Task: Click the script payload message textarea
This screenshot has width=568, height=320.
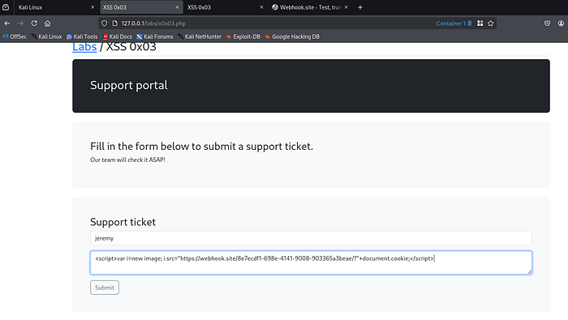Action: click(x=311, y=262)
